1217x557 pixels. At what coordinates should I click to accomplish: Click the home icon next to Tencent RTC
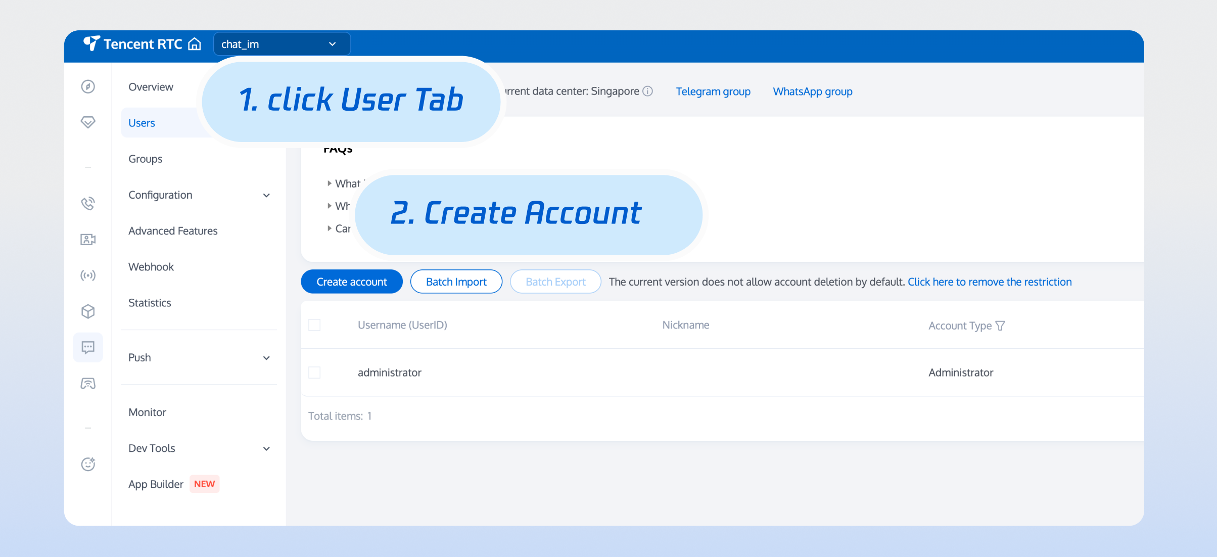point(195,44)
